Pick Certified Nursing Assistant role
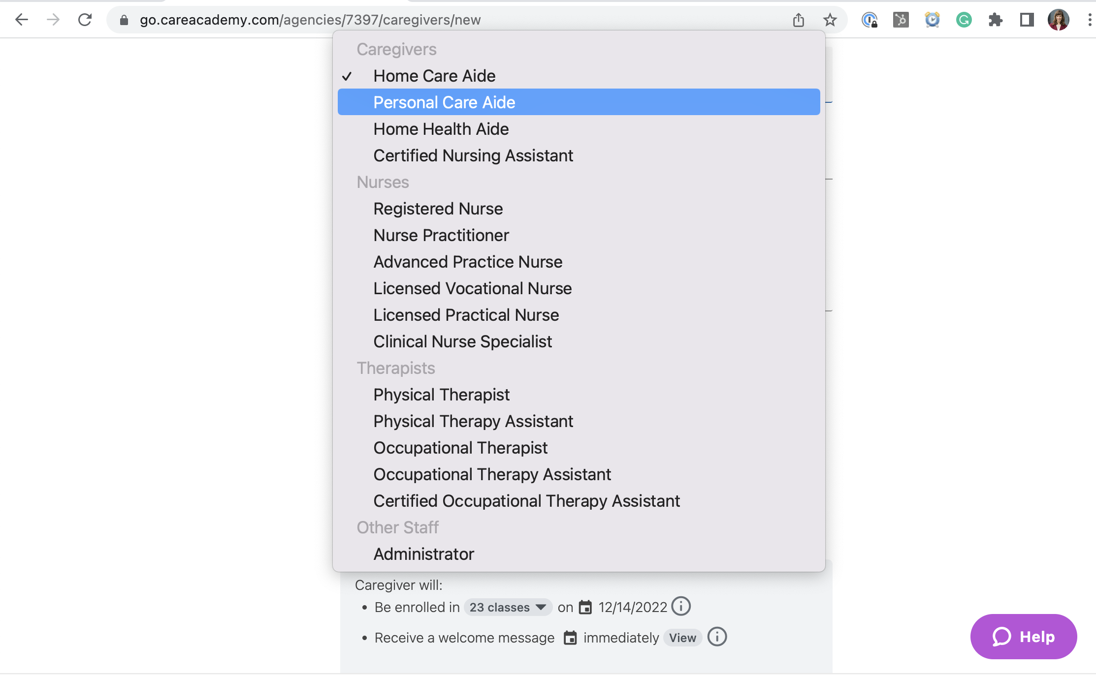Viewport: 1096px width, 675px height. [x=473, y=155]
